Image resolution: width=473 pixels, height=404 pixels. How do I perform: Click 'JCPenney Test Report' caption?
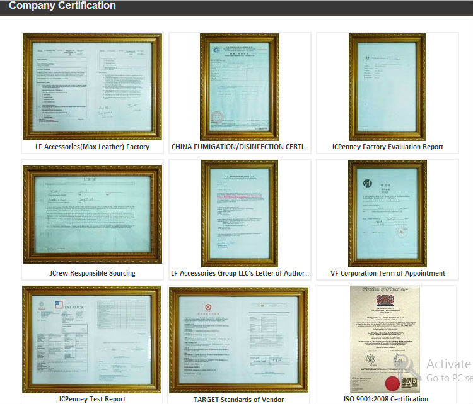(x=91, y=399)
